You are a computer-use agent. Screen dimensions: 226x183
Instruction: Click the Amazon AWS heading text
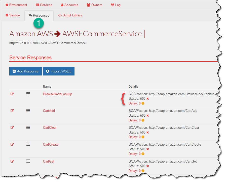pyautogui.click(x=31, y=34)
